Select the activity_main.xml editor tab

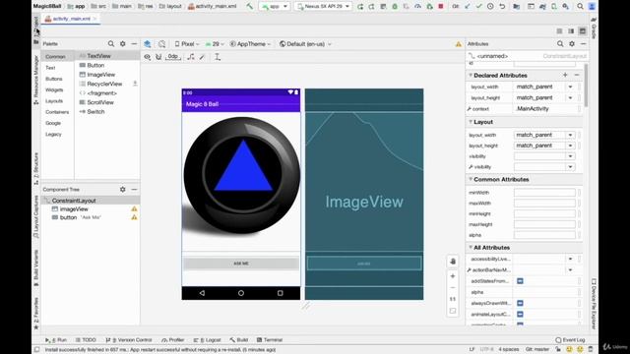(71, 19)
